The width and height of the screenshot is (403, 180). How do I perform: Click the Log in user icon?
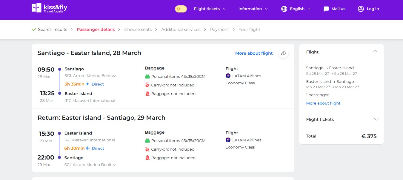point(361,9)
